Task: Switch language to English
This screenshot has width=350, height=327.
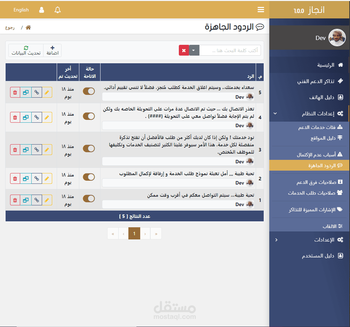Action: click(x=21, y=10)
